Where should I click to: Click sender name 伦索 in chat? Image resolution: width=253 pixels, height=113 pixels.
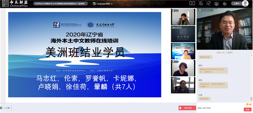click(201, 95)
